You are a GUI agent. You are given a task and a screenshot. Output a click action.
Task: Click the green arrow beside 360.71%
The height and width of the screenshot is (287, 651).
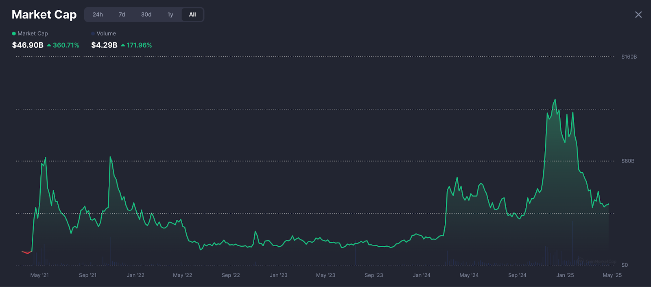[49, 45]
